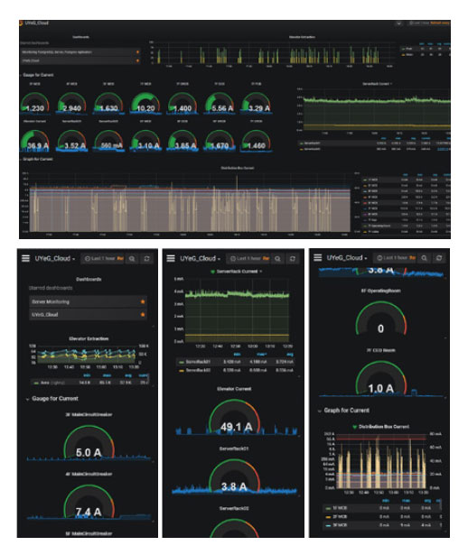Click the 5.0 A MainCircuitBreaker gauge

point(89,442)
